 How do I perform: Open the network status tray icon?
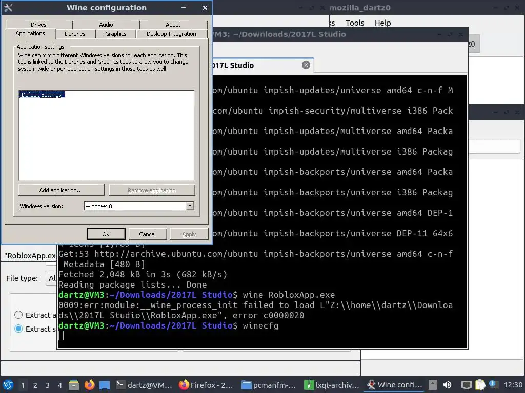click(466, 385)
